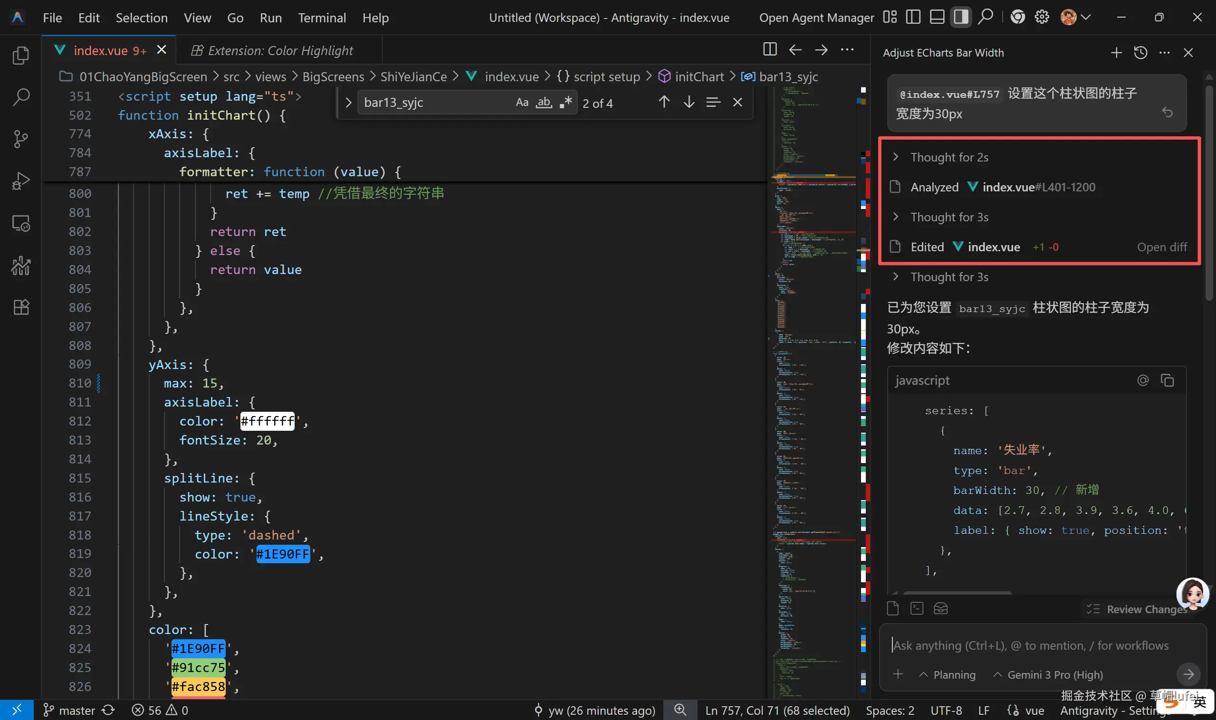Click the Open diff link

1162,247
